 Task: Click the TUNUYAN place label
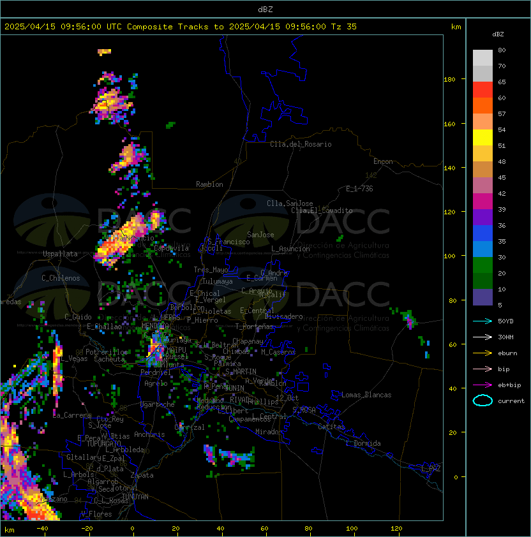135,497
